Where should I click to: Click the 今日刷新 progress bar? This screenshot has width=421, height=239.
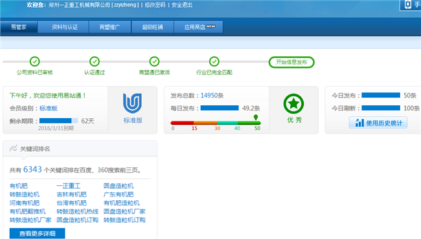pyautogui.click(x=381, y=108)
